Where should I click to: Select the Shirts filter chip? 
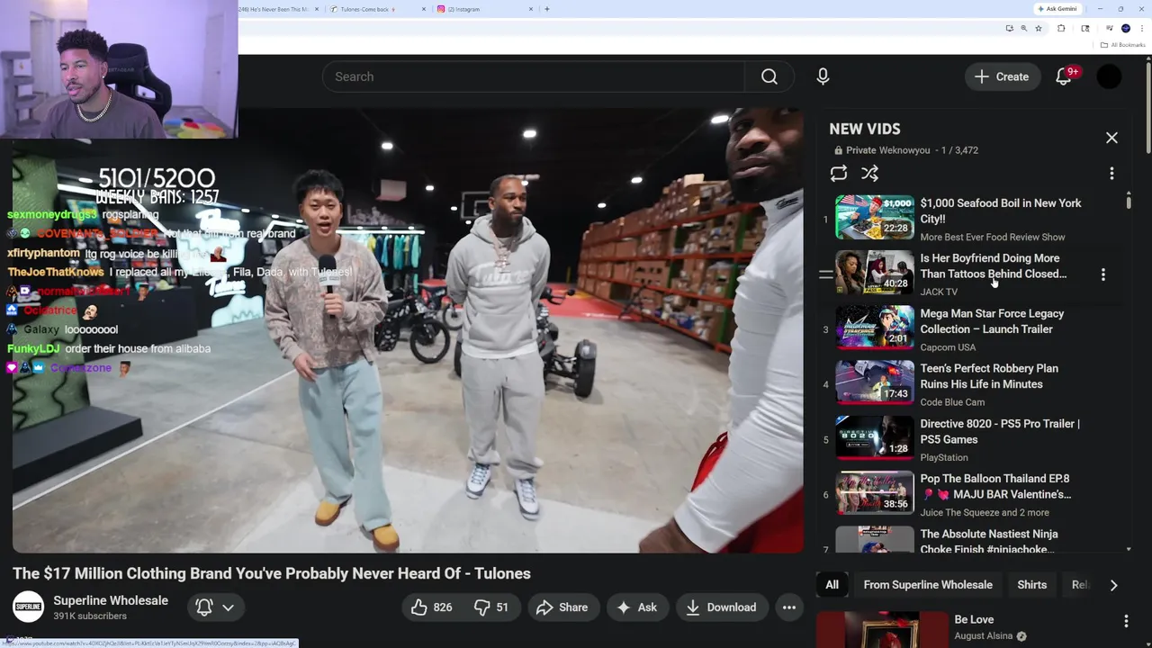coord(1031,585)
